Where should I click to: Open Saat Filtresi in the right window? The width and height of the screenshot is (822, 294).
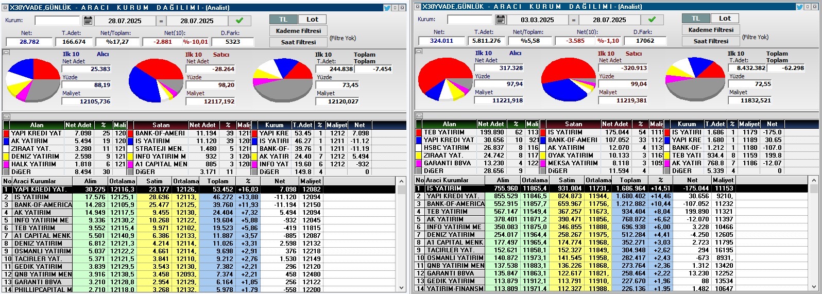[x=711, y=41]
